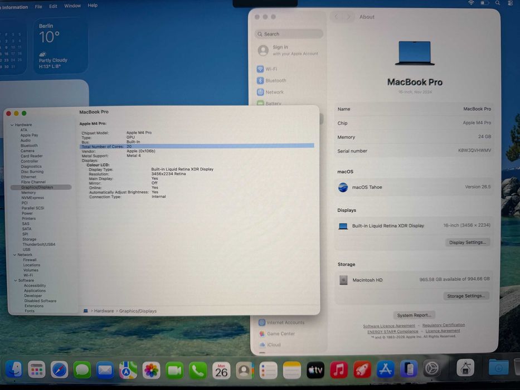Click the Mac computer icon in the path bar
Screen dimensions: 520x390
point(86,311)
